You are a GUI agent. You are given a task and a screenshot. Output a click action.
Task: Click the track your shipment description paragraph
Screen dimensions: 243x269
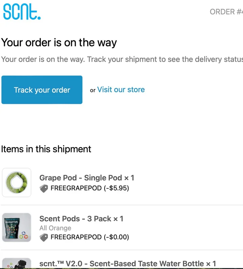click(x=122, y=59)
